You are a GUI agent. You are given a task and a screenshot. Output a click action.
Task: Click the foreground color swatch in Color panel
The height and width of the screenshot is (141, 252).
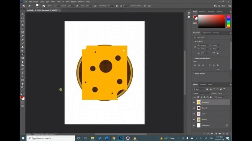tap(195, 17)
